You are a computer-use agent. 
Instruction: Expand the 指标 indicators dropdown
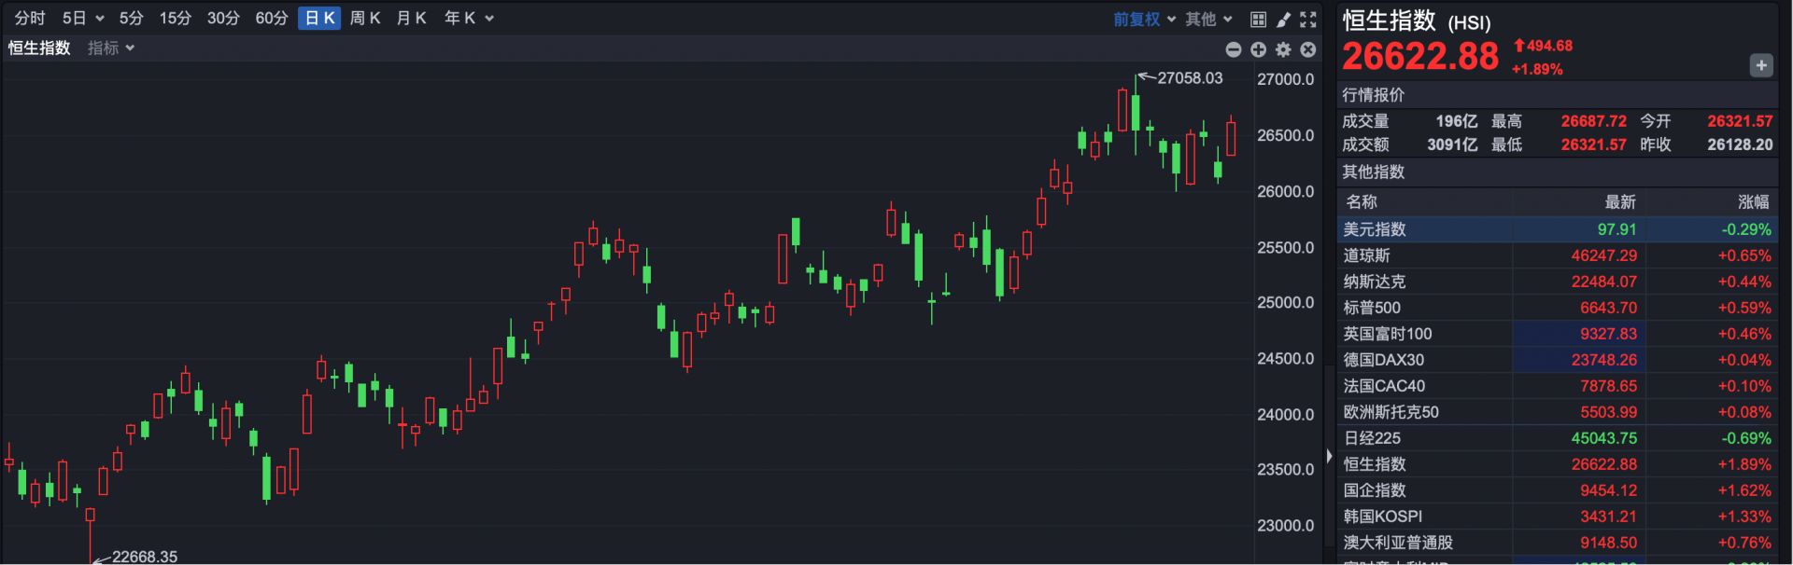pyautogui.click(x=111, y=48)
